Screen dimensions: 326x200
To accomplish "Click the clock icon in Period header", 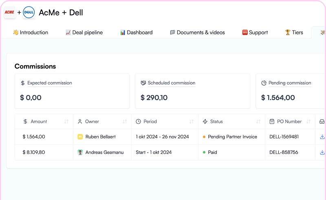I will click(x=138, y=122).
